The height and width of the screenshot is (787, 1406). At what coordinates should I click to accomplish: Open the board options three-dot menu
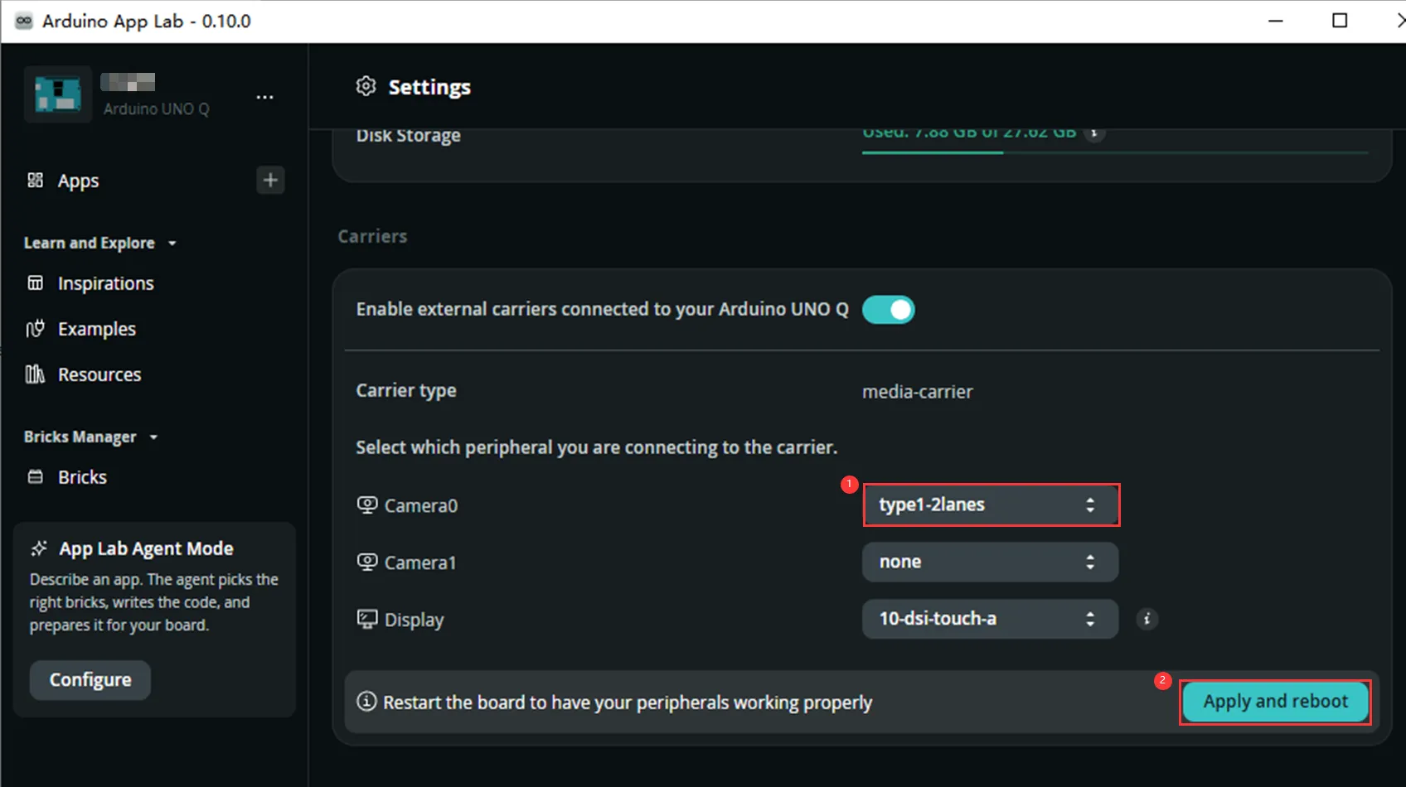[264, 97]
